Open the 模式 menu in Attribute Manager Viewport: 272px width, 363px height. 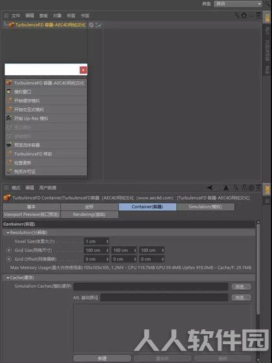click(x=16, y=188)
